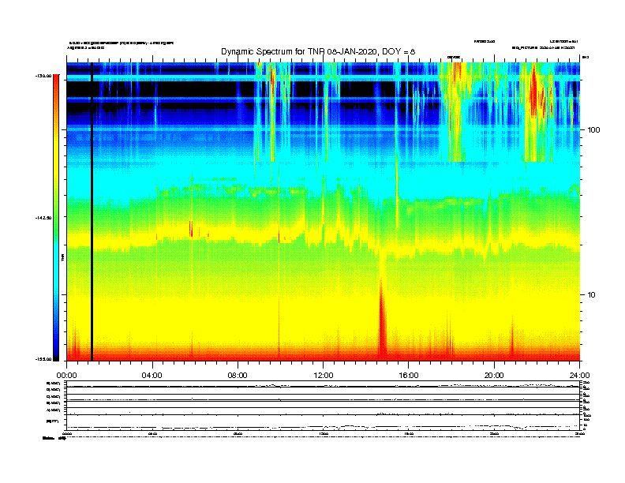
Task: Click the "04:00" time axis label
Action: (152, 376)
